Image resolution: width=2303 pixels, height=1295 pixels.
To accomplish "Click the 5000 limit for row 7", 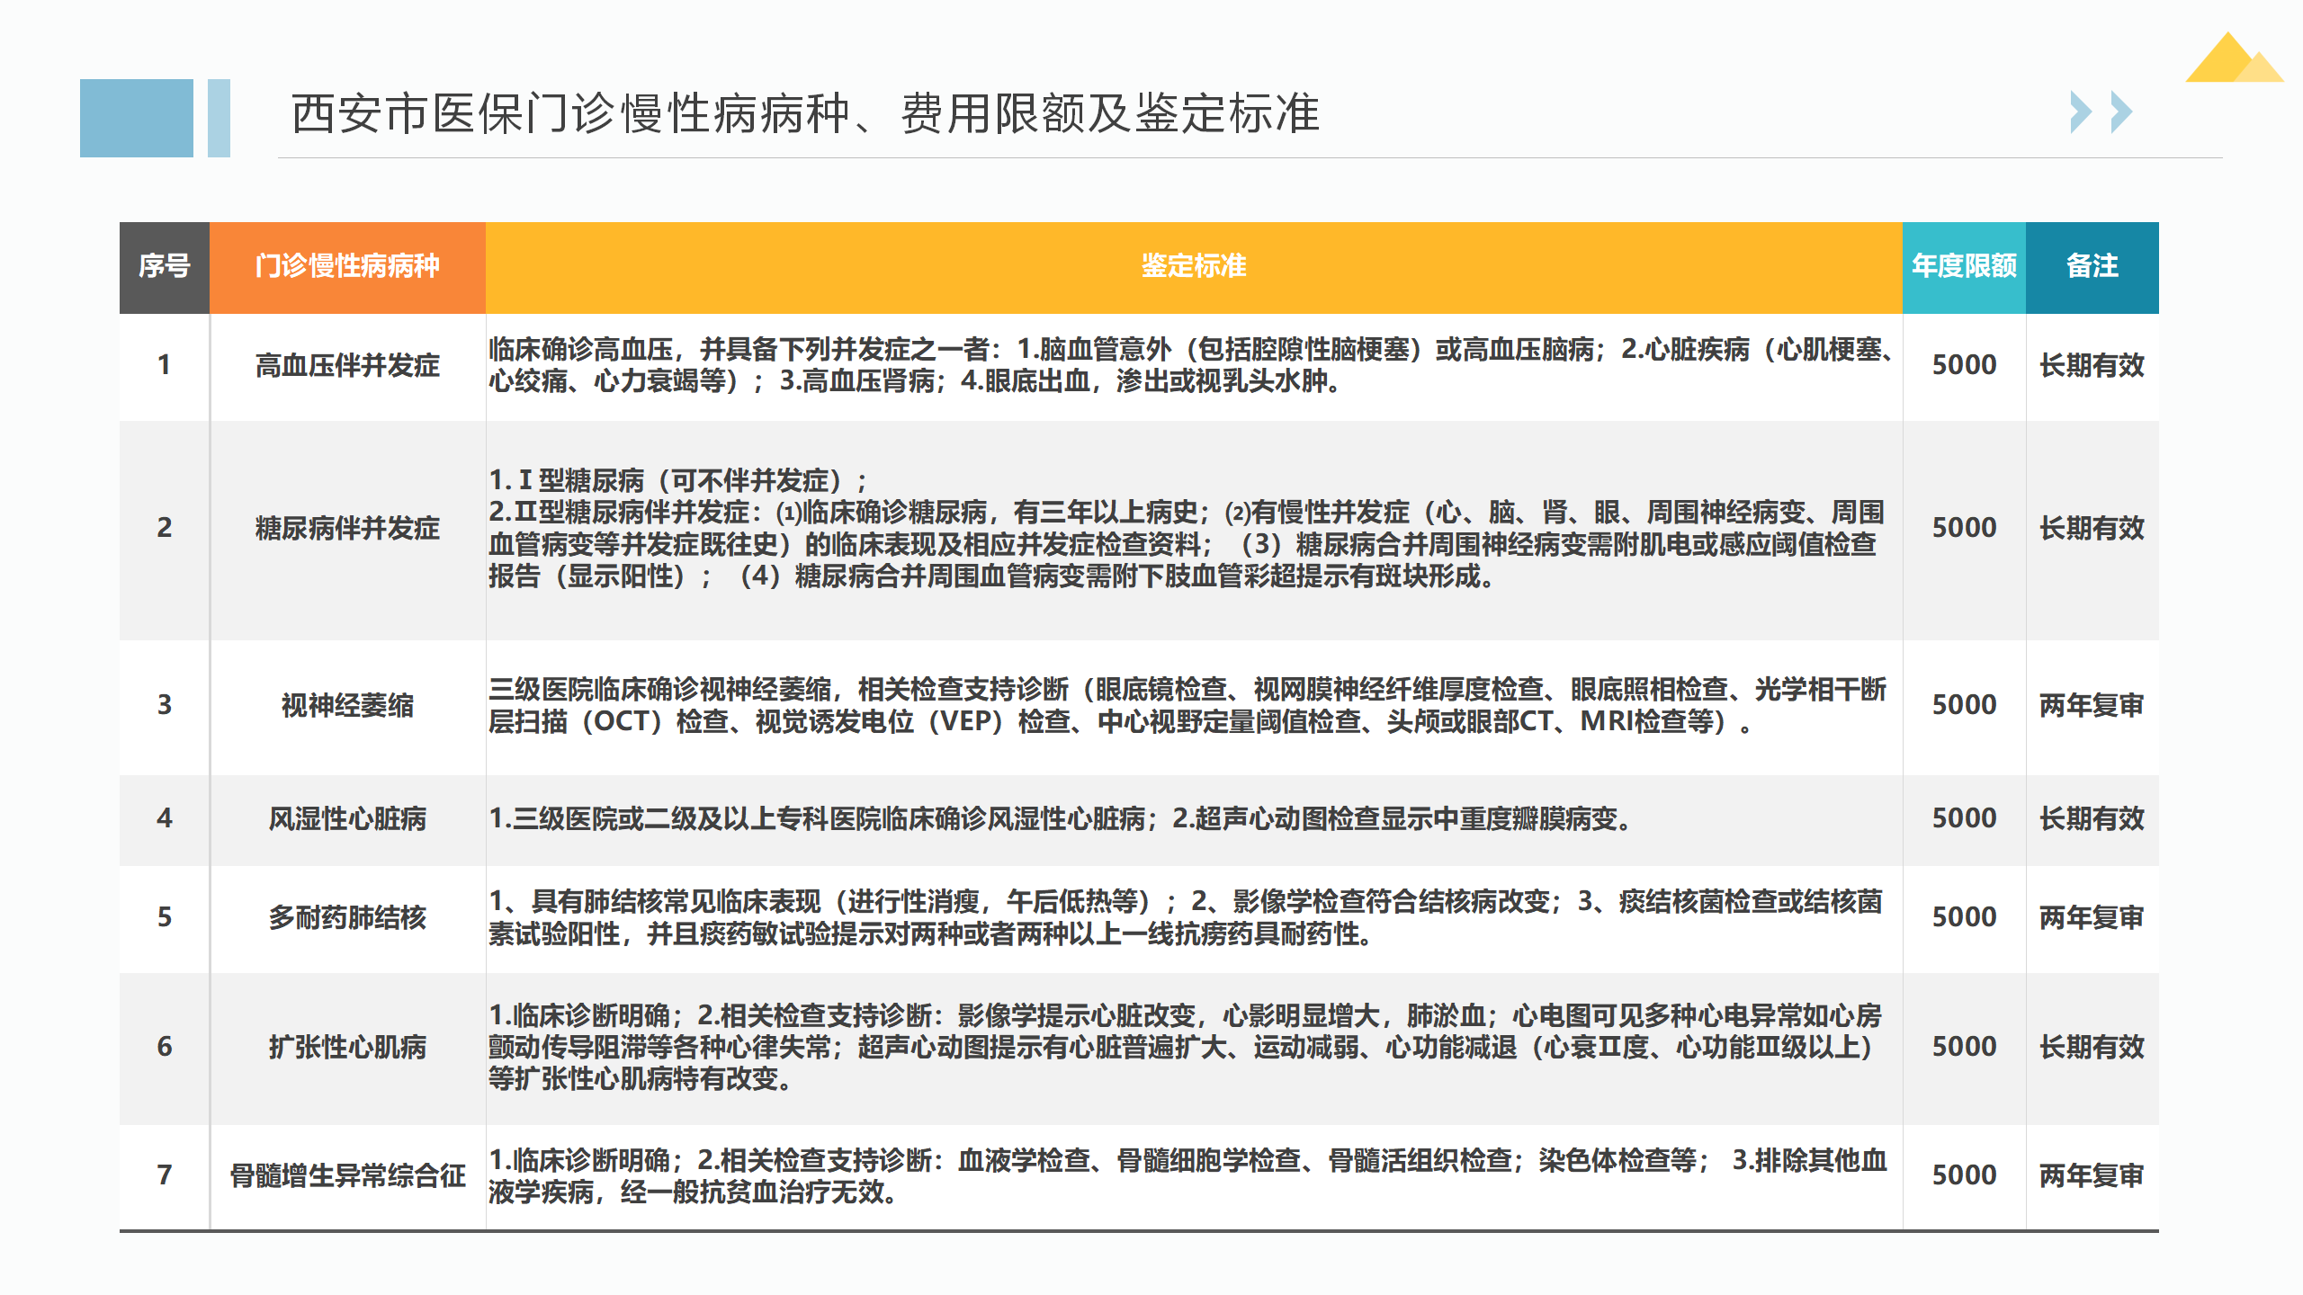I will coord(1963,1175).
